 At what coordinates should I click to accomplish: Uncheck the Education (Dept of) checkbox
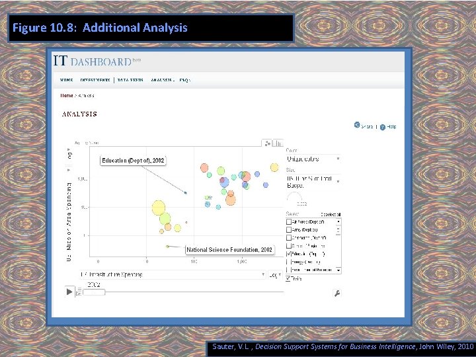click(x=289, y=254)
